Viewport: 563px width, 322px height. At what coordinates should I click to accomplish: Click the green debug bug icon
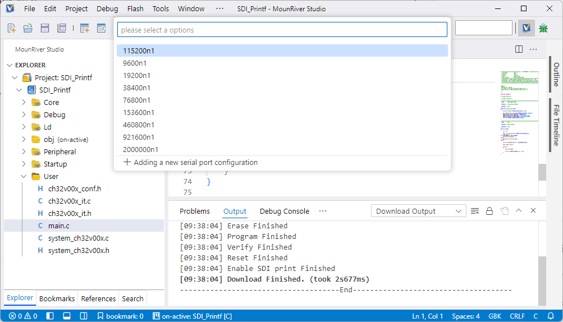(543, 28)
